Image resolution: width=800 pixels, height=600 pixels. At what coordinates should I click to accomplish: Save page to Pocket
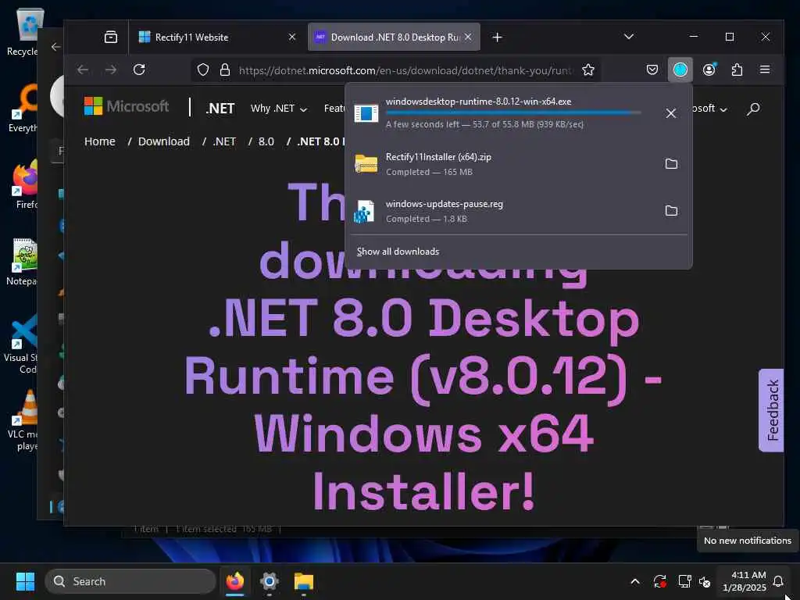pyautogui.click(x=652, y=70)
